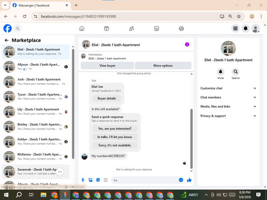
Task: Show hidden system tray icons
Action: [x=206, y=195]
